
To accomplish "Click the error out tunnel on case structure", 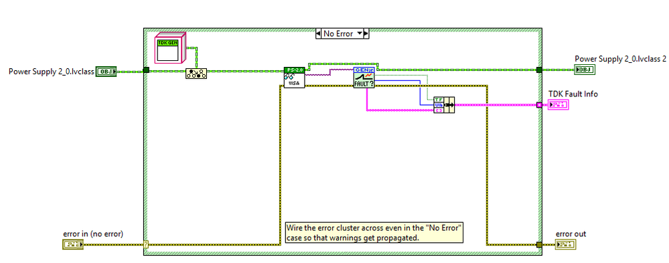I will click(x=539, y=245).
